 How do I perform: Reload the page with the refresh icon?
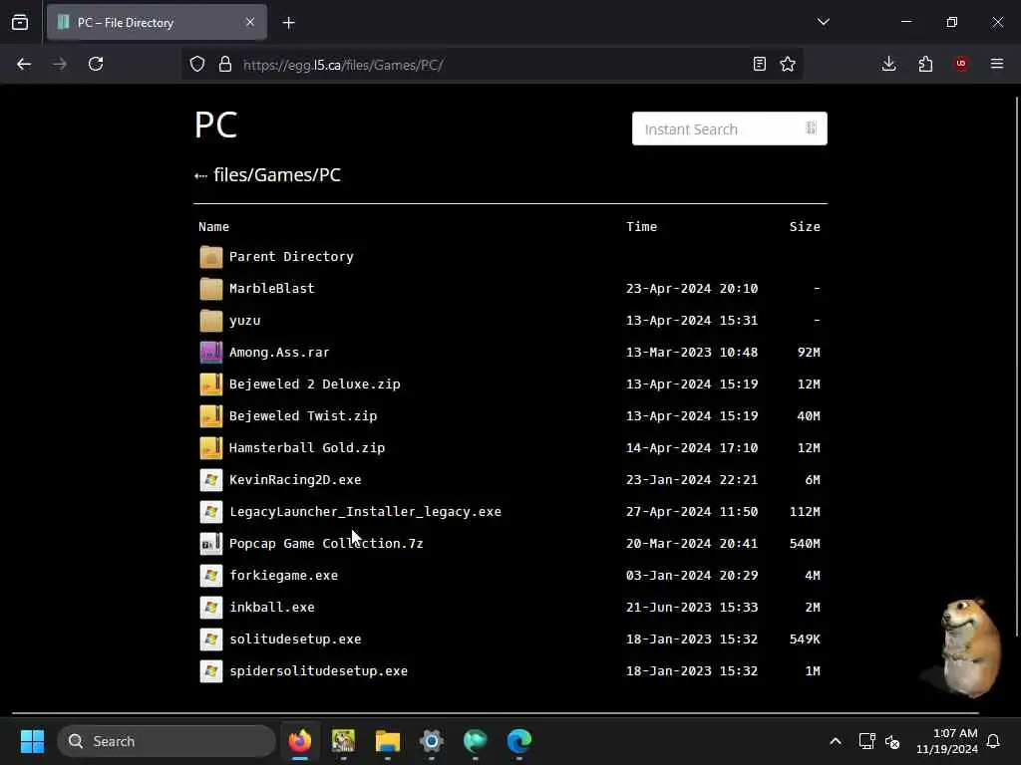[x=96, y=64]
